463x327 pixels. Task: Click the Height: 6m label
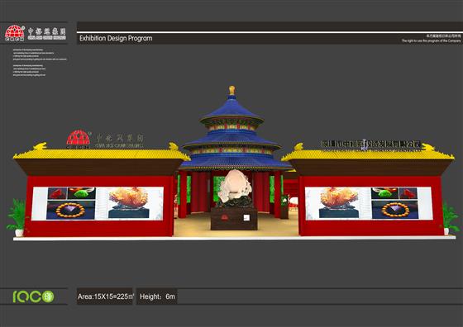coord(157,296)
